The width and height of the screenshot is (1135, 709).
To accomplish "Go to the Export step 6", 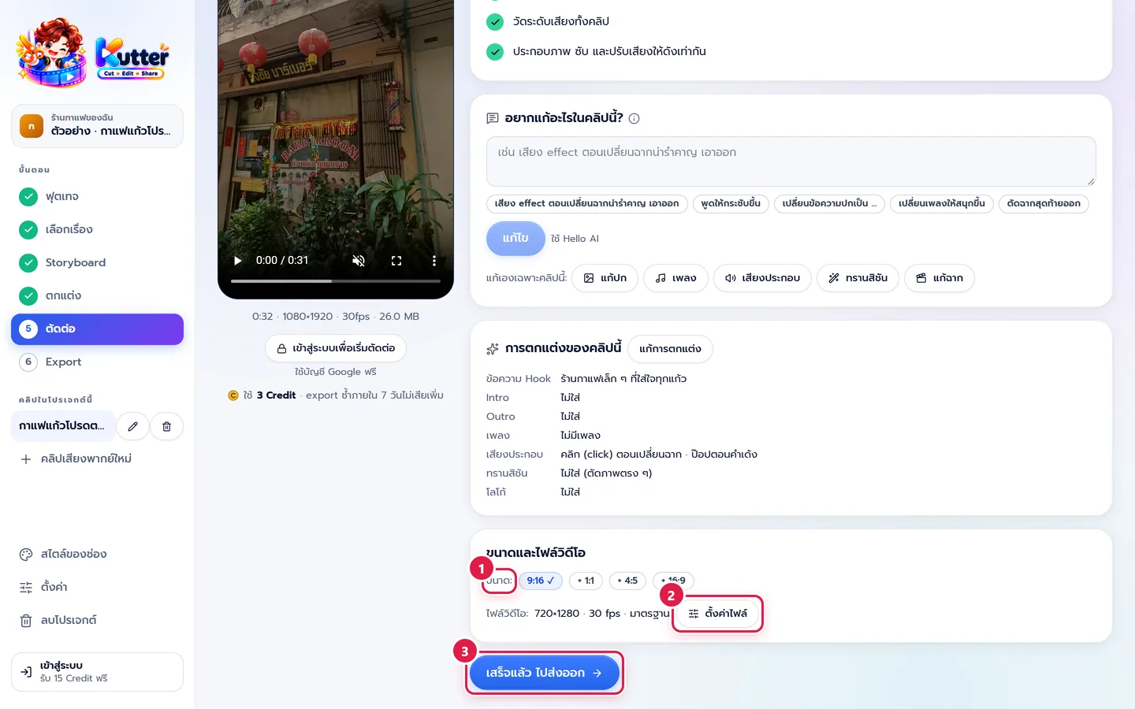I will [x=97, y=362].
